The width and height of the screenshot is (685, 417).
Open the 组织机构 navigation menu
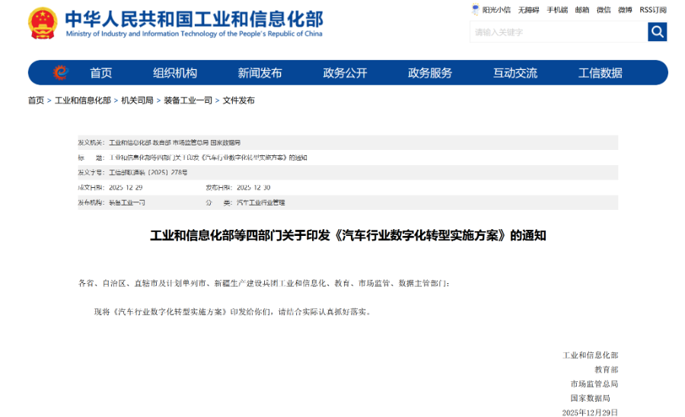coord(174,73)
